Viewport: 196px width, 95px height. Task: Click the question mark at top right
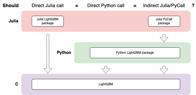193,6
